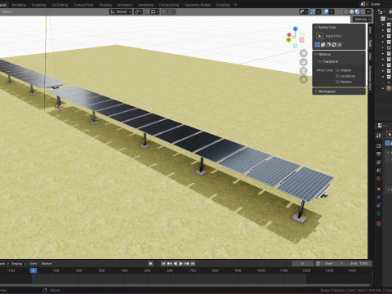Toggle snapping magnet icon
This screenshot has height=294, width=392.
click(x=147, y=11)
